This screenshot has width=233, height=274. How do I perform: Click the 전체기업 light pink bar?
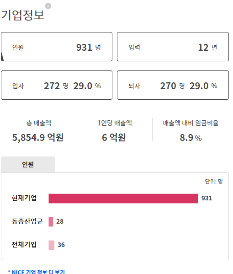(x=52, y=245)
